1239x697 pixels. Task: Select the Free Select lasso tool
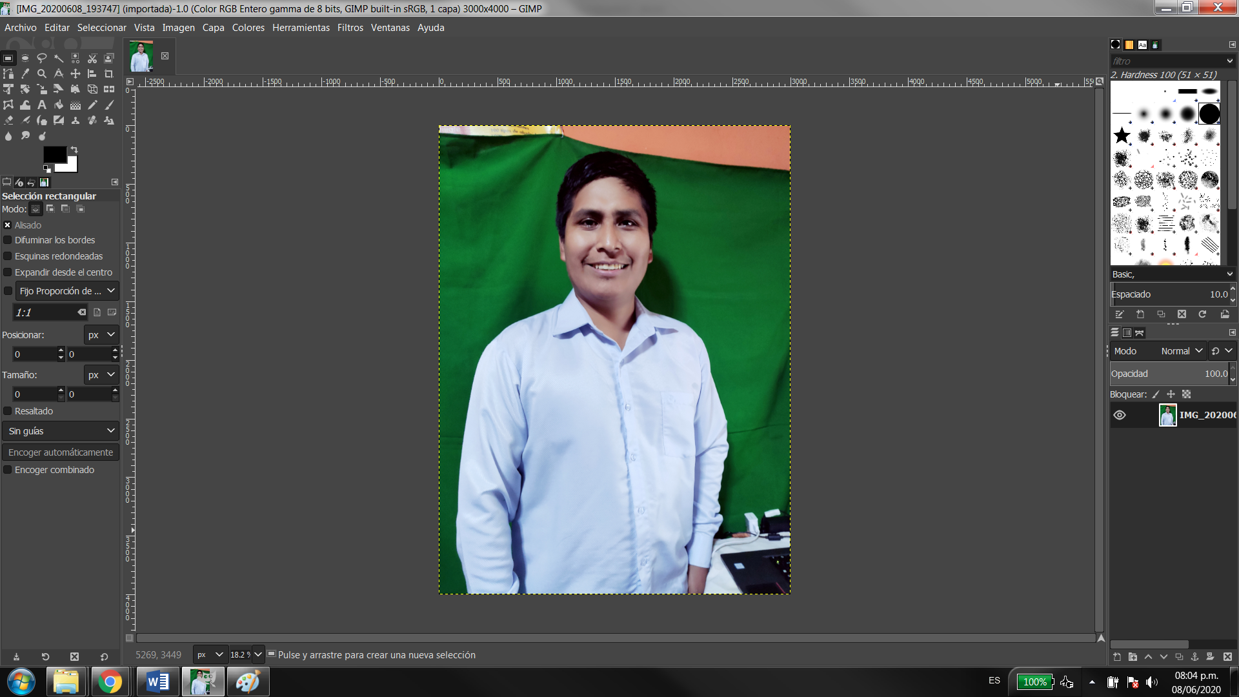42,58
